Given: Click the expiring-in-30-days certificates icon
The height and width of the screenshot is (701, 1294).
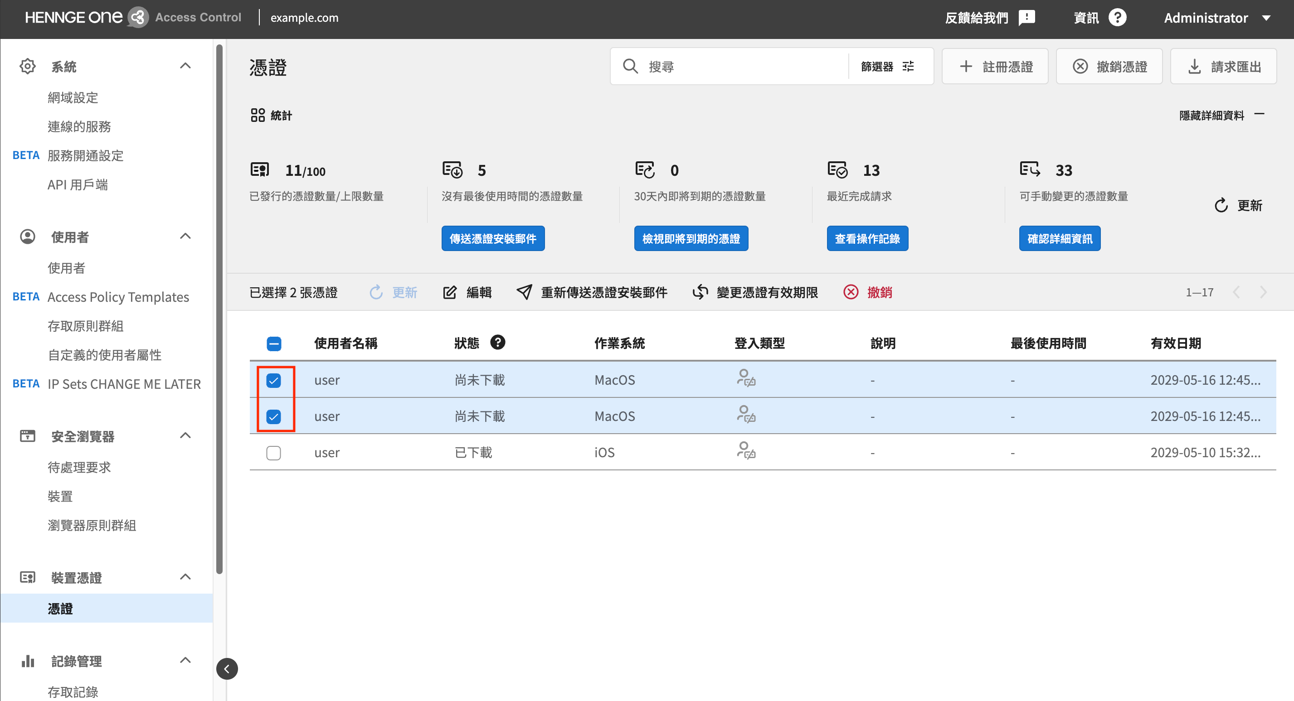Looking at the screenshot, I should [x=645, y=170].
